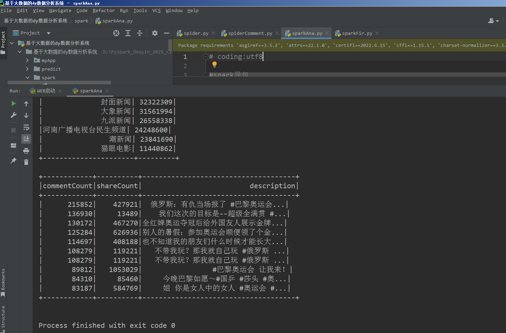
Task: Close the sparkAna.py editor tab
Action: (x=327, y=33)
